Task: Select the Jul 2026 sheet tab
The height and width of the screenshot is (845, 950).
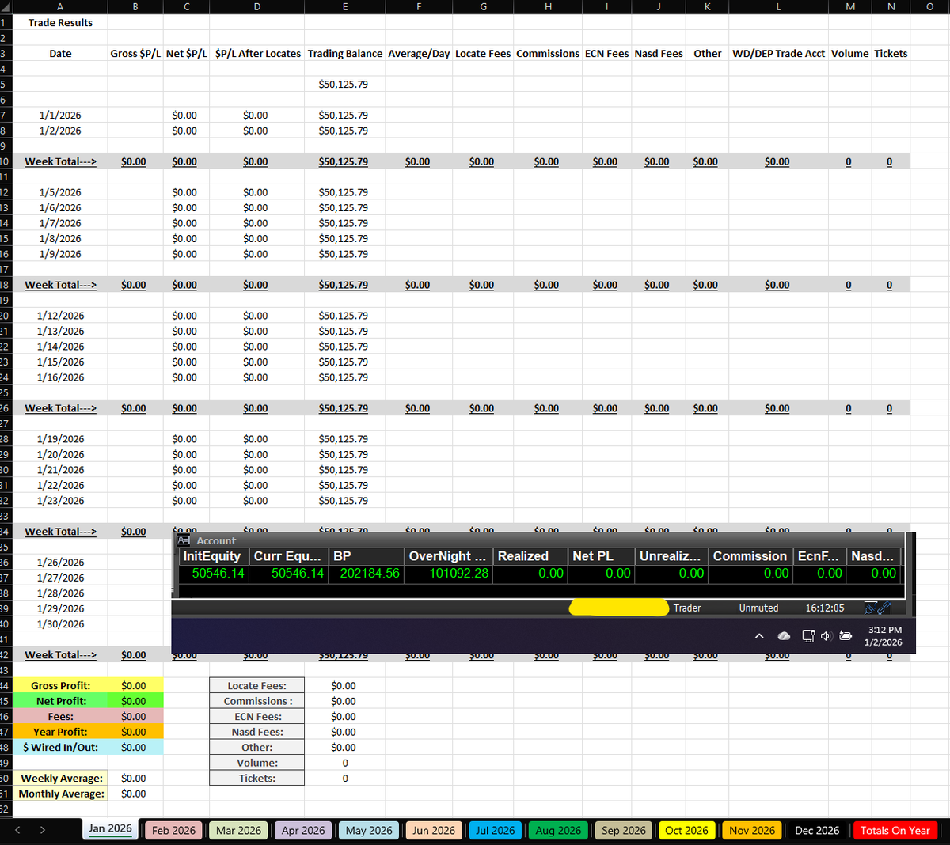Action: 496,830
